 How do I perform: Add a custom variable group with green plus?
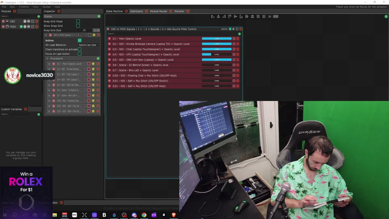point(39,114)
